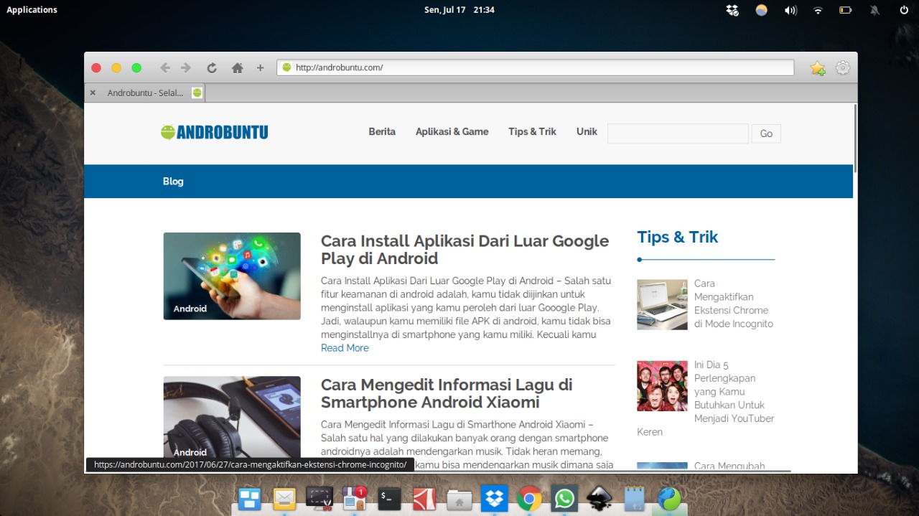This screenshot has width=919, height=516.
Task: Toggle Wi-Fi from the network indicator
Action: click(x=818, y=9)
